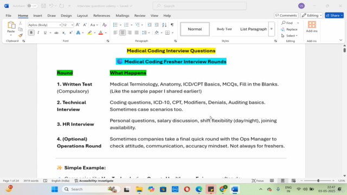Align text left

[x=115, y=32]
